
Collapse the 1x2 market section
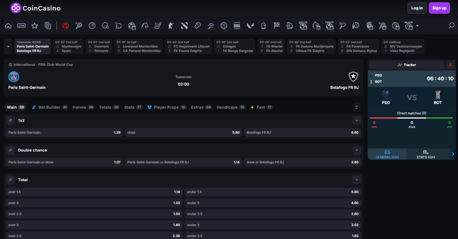pyautogui.click(x=356, y=120)
